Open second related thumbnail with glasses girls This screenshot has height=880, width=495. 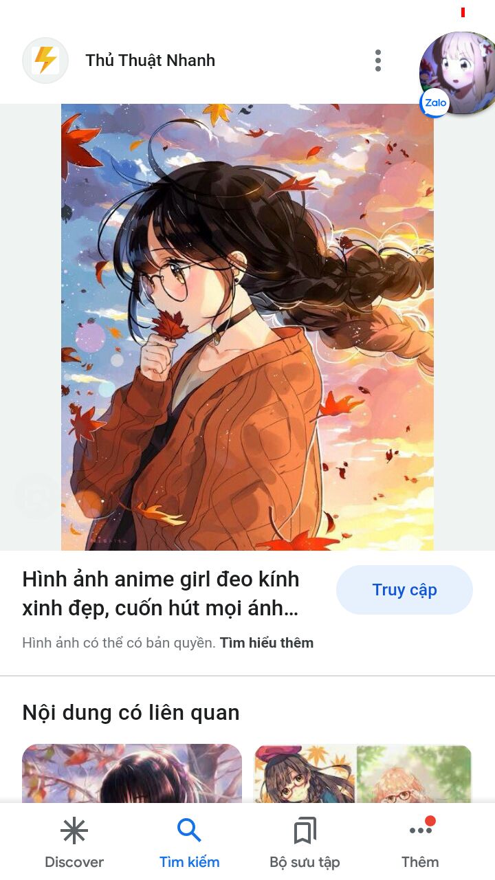click(x=362, y=773)
